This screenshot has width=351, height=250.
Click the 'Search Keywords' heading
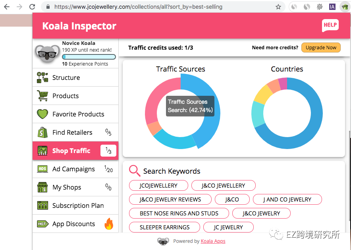(x=172, y=171)
